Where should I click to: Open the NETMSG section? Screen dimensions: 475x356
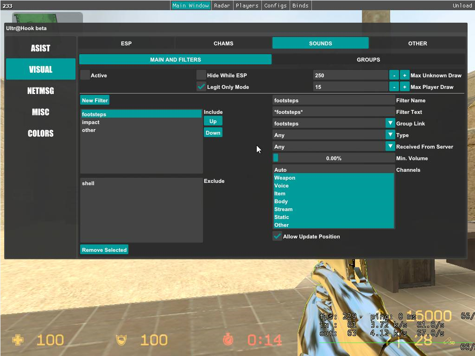pos(41,91)
